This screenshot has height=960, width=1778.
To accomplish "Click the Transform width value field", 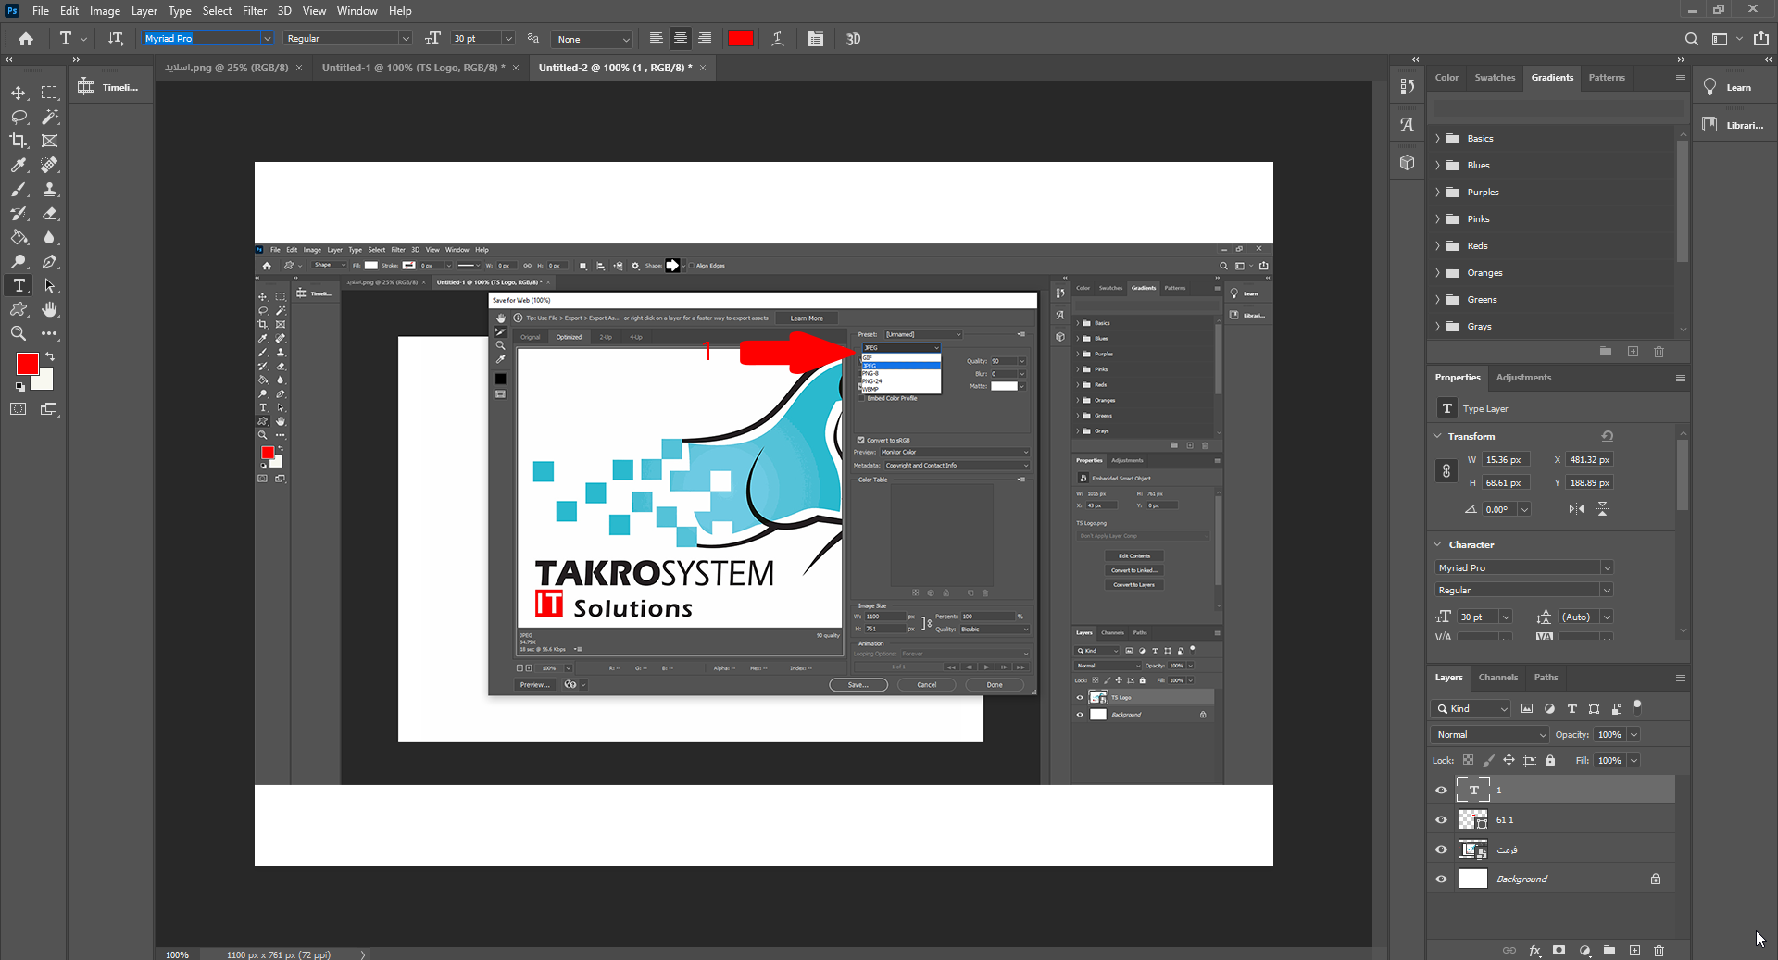I will point(1505,460).
